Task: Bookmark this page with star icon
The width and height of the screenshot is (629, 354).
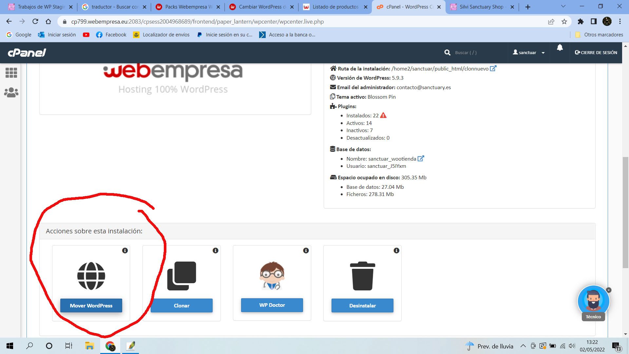Action: 564,22
